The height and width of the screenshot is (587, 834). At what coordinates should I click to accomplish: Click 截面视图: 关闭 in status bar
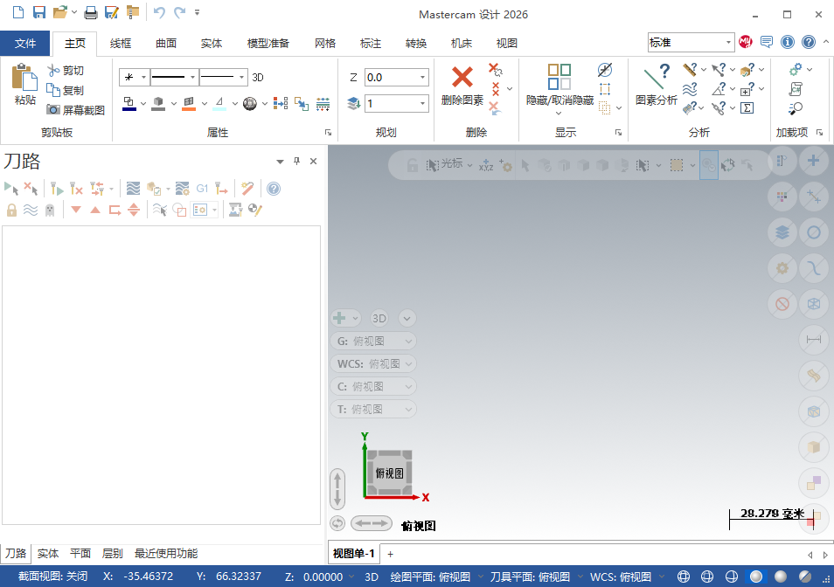click(52, 577)
